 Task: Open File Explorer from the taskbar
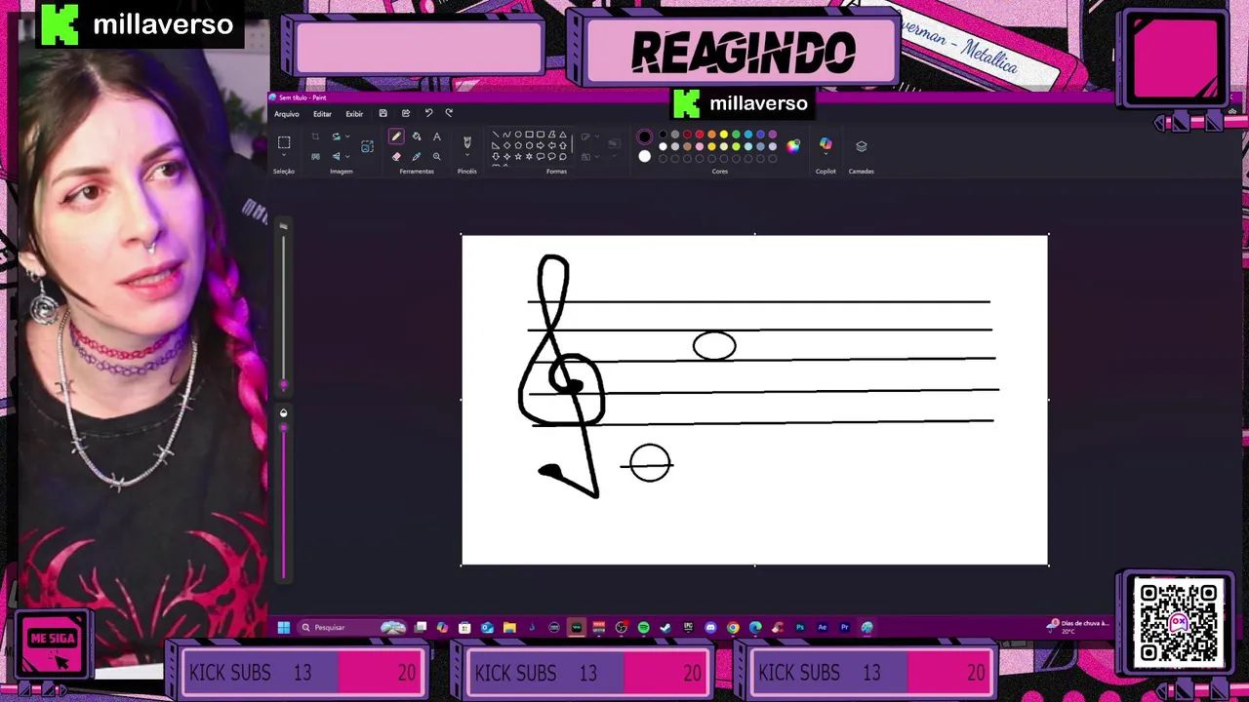pos(509,627)
